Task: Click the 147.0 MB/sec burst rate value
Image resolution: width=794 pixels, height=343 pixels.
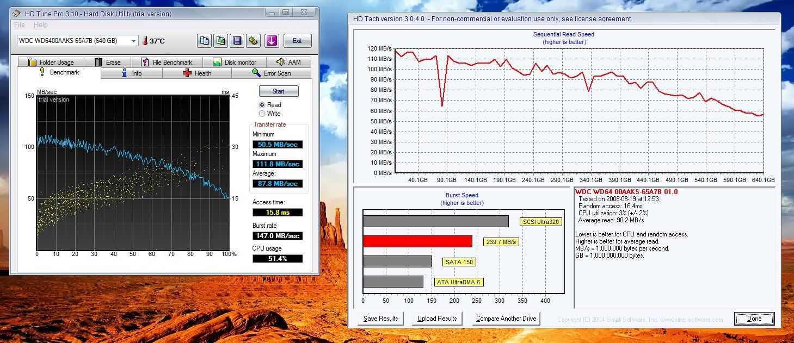Action: click(278, 236)
